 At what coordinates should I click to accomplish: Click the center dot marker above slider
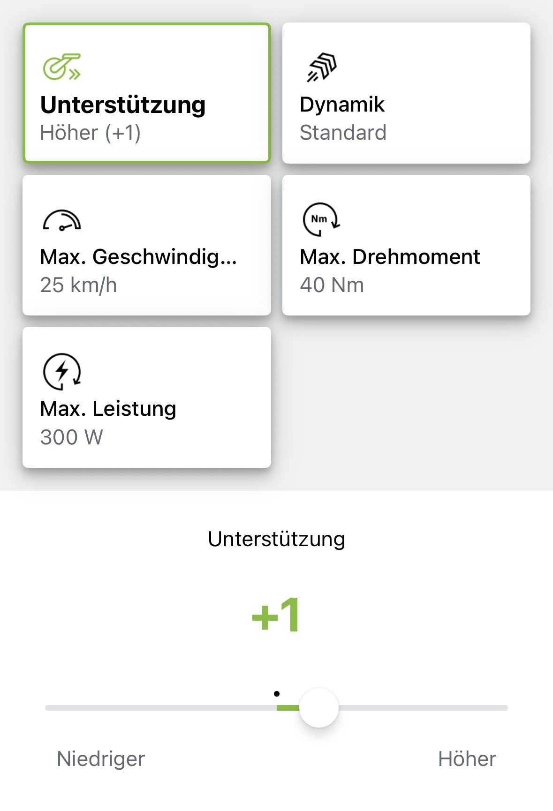point(277,694)
